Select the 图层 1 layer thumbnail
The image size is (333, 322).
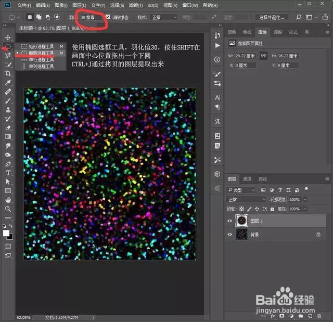click(241, 221)
